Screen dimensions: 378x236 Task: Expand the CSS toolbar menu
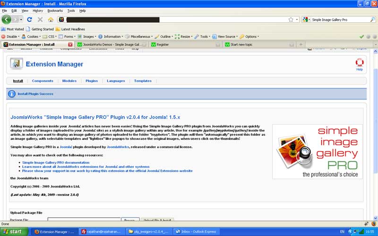[x=50, y=37]
